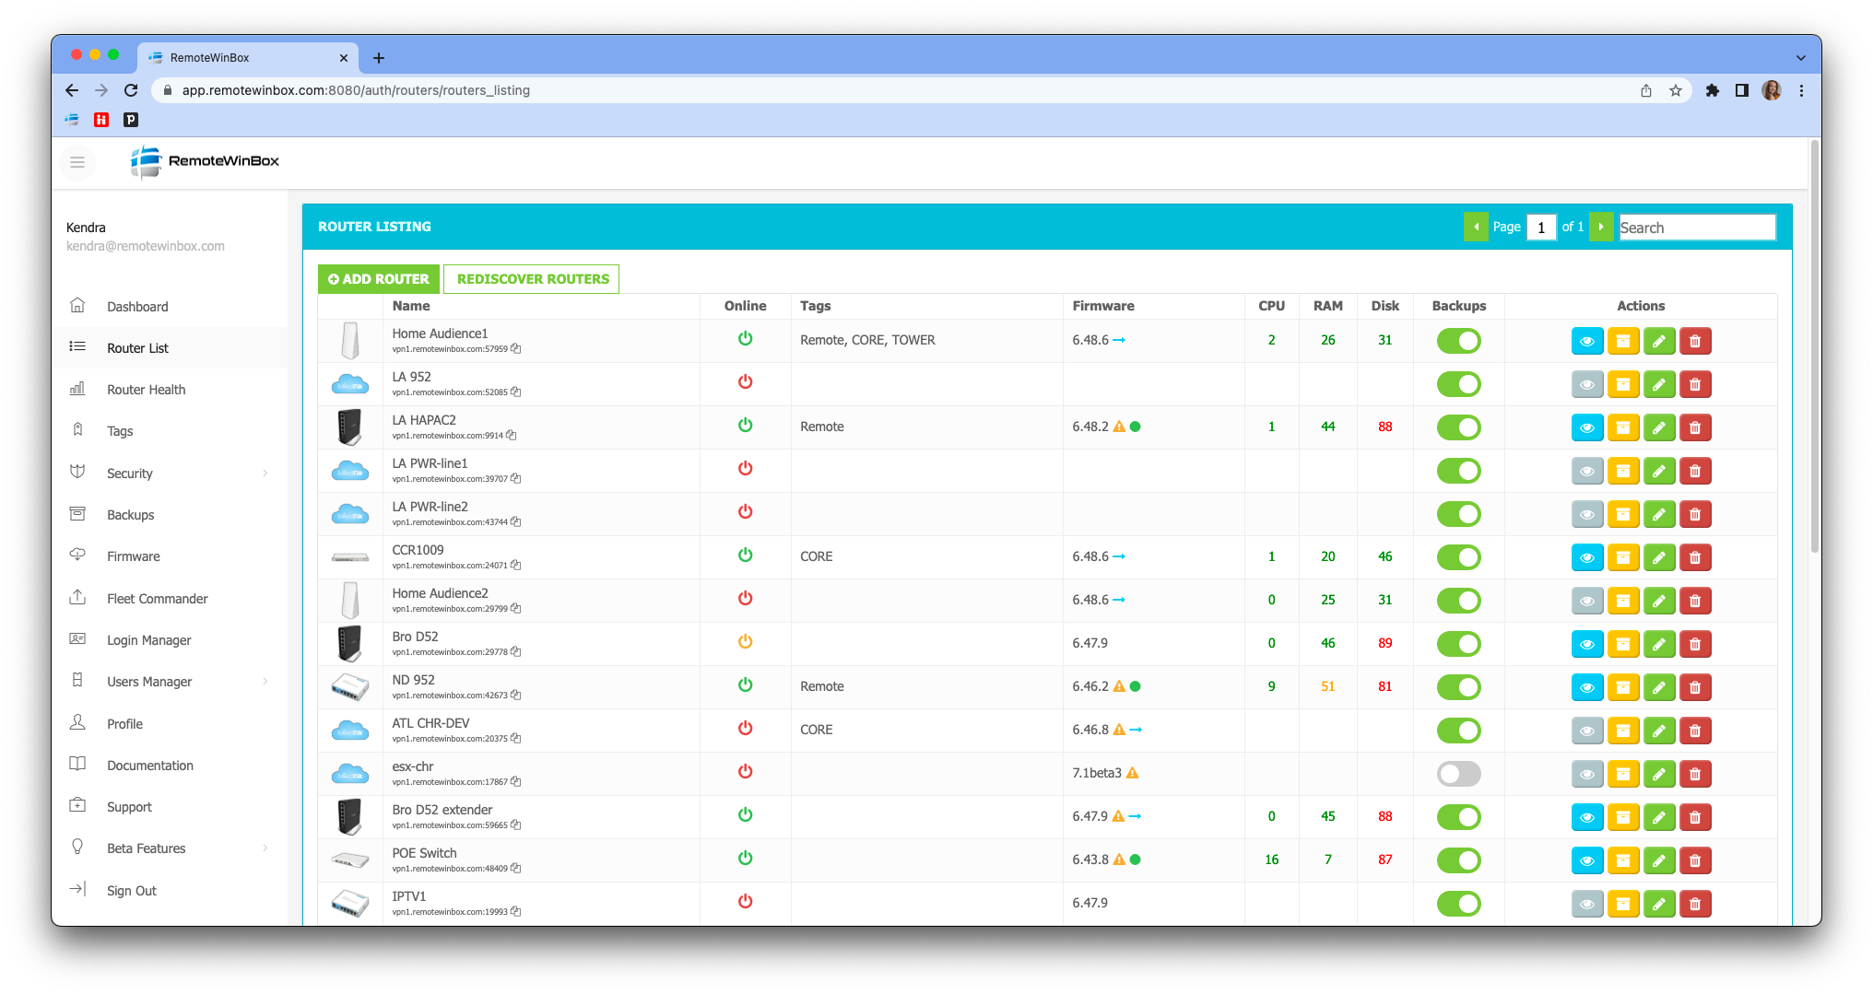The height and width of the screenshot is (994, 1873).
Task: Expand the Users Manager submenu
Action: 265,682
